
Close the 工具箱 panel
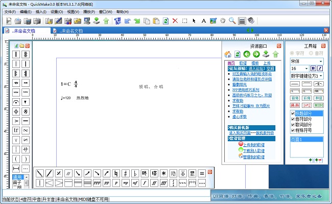323,46
